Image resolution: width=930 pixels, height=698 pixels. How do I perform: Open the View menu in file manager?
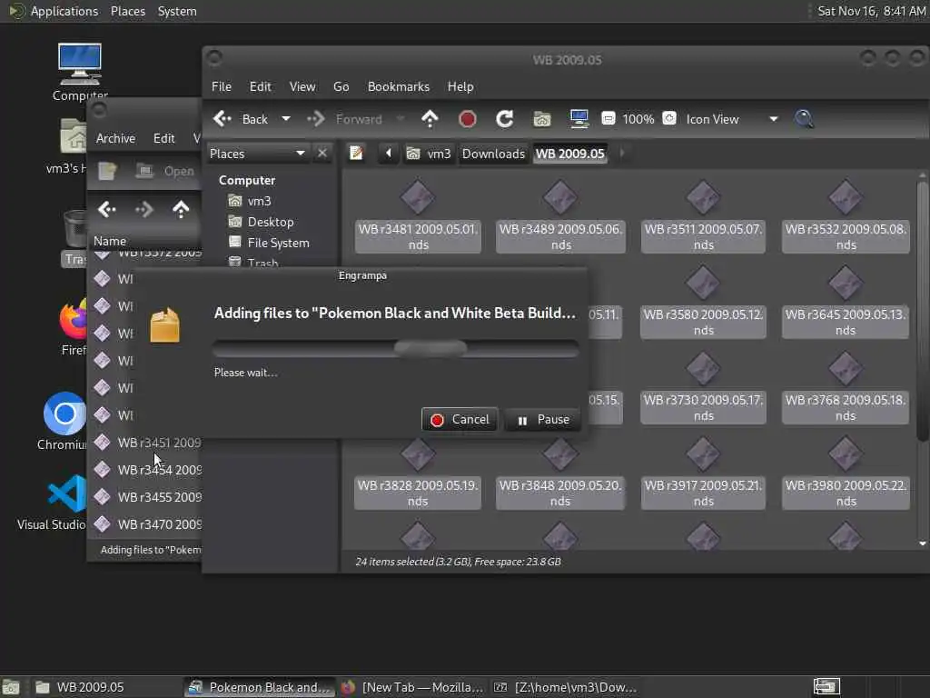(302, 86)
